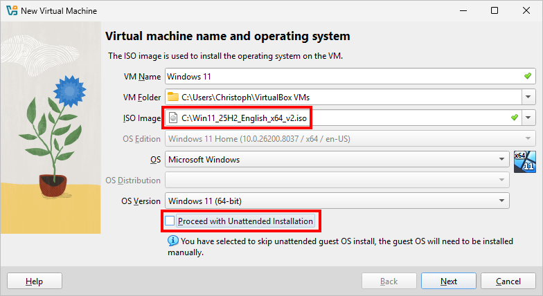
Task: Click the disabled Back button
Action: (x=389, y=281)
